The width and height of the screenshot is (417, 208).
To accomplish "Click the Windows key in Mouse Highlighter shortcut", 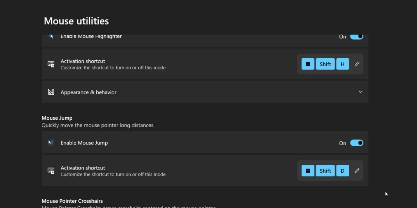I will [308, 64].
